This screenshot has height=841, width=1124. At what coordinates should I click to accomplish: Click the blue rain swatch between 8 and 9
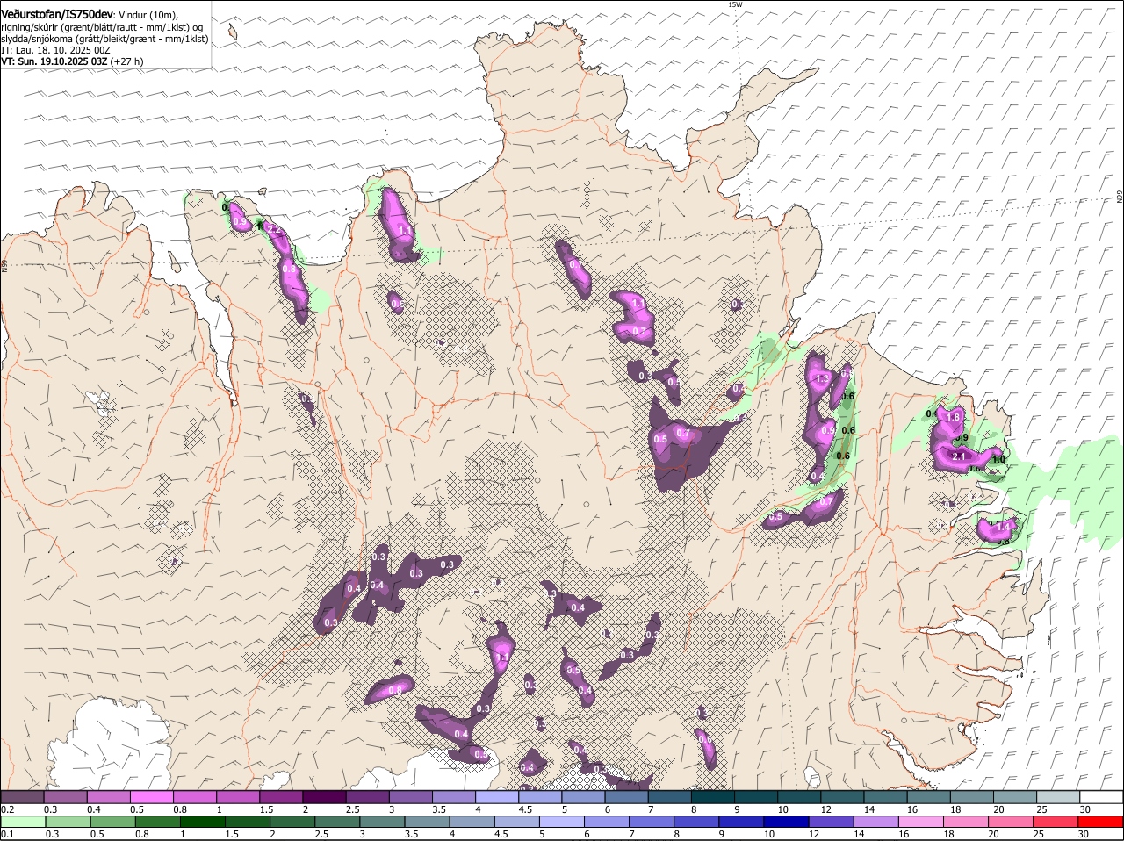696,822
